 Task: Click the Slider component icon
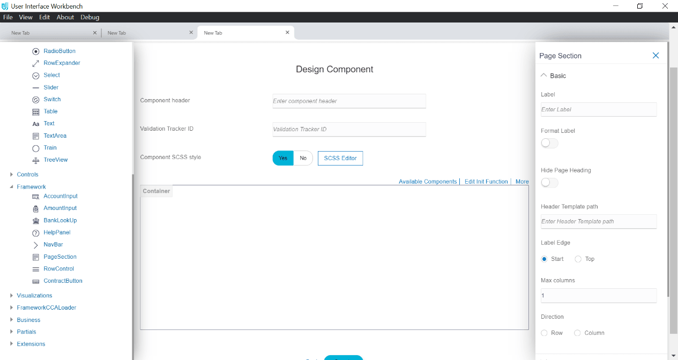pos(35,87)
